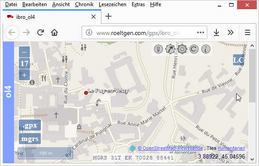Open the downloads arrow in toolbar

[216, 32]
